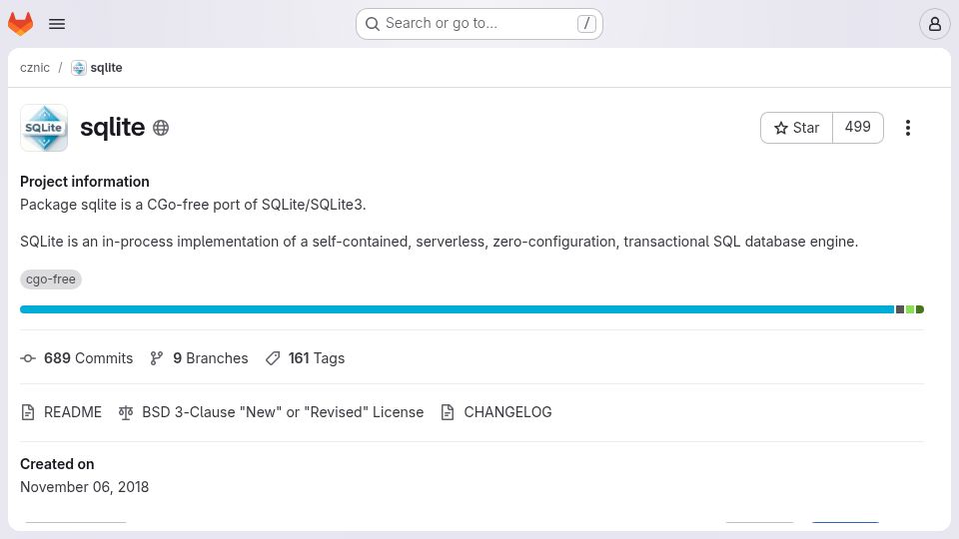Click the public visibility globe icon
This screenshot has height=539, width=959.
161,128
